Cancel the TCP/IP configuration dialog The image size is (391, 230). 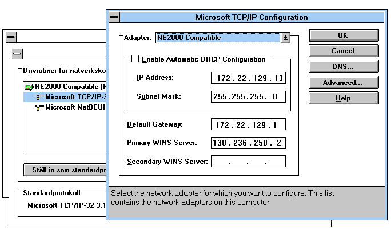[342, 51]
